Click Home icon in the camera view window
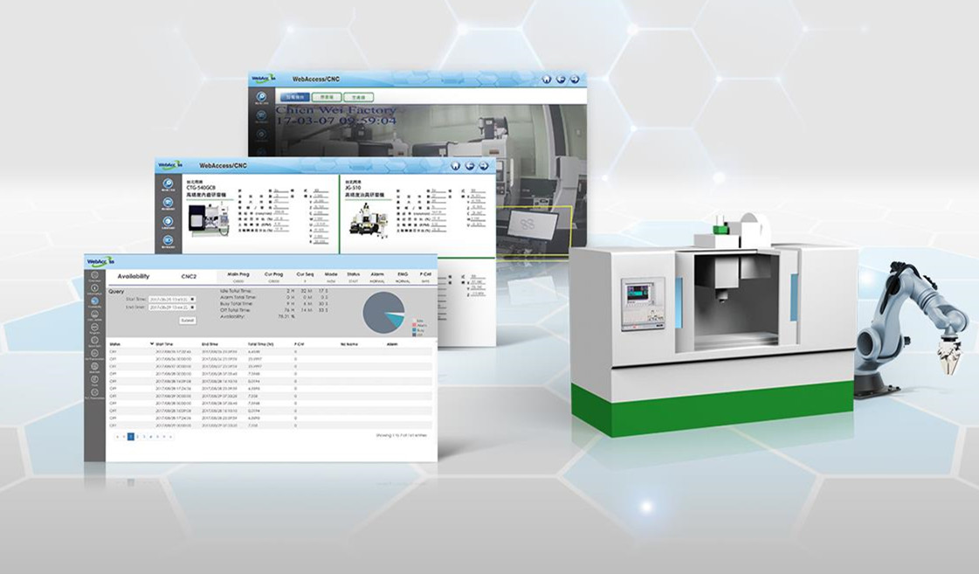Viewport: 979px width, 574px height. pyautogui.click(x=547, y=79)
